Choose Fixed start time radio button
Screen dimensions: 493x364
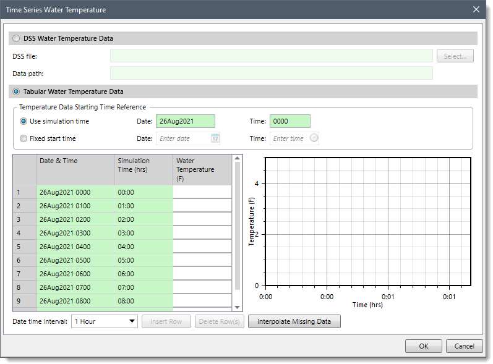(x=24, y=138)
